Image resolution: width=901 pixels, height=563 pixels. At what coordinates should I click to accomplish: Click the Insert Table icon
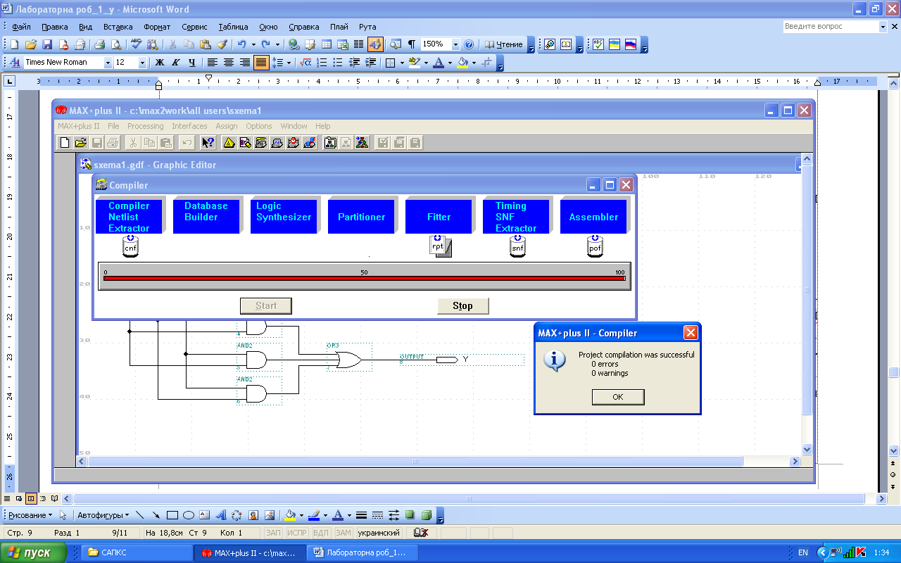[327, 44]
